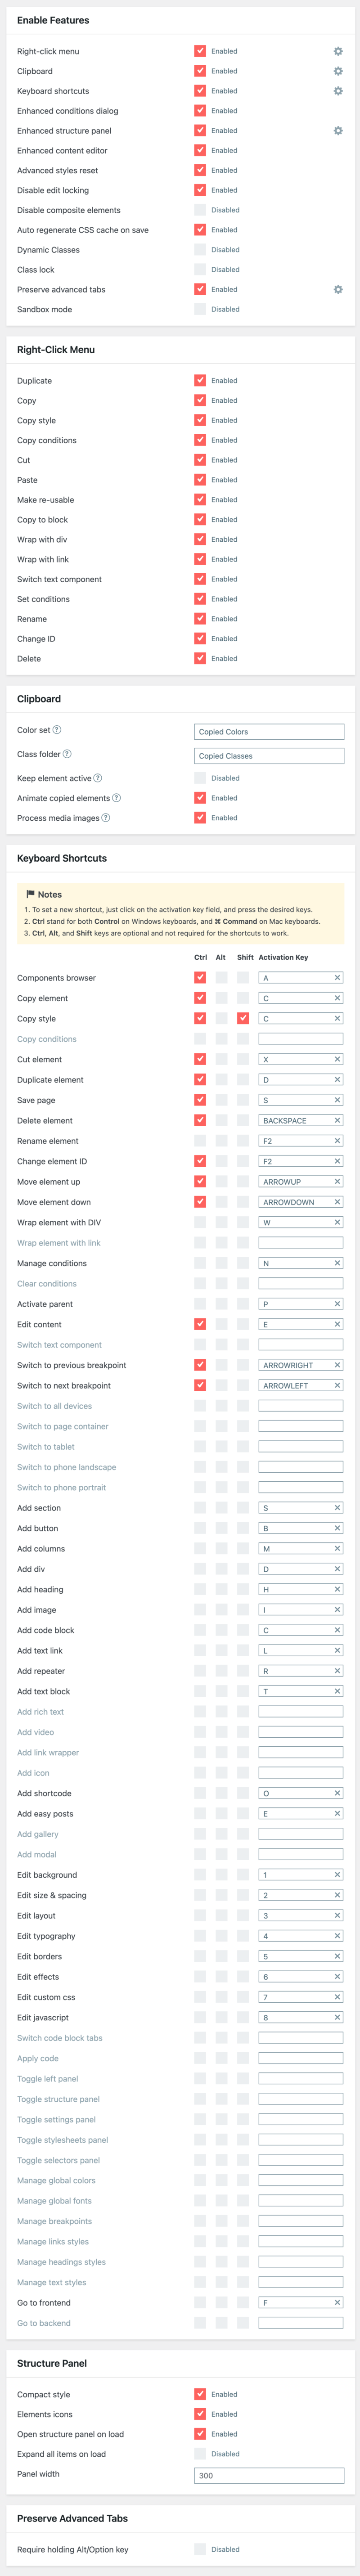Show help tooltip for Class folder

tap(67, 754)
